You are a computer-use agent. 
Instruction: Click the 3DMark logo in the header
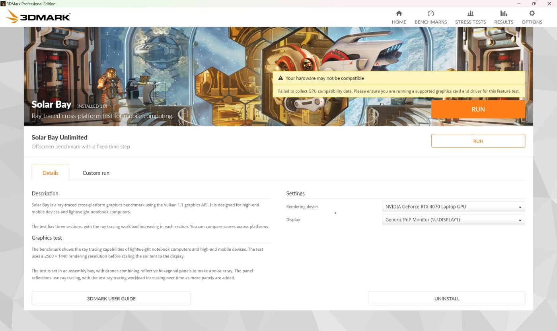[x=39, y=17]
